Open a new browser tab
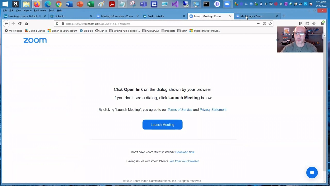Viewport: 330px width, 186px height. (x=284, y=16)
